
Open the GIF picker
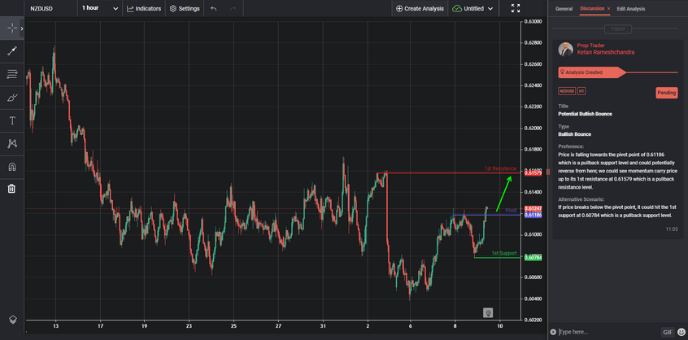pos(668,332)
